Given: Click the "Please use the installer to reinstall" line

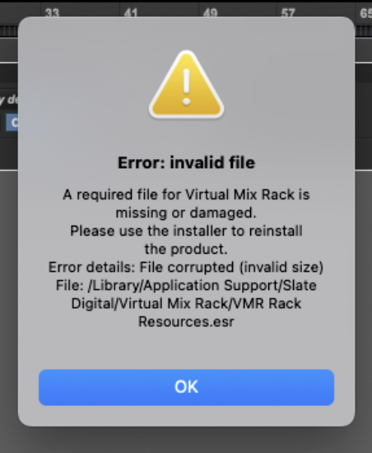Looking at the screenshot, I should click(x=186, y=231).
